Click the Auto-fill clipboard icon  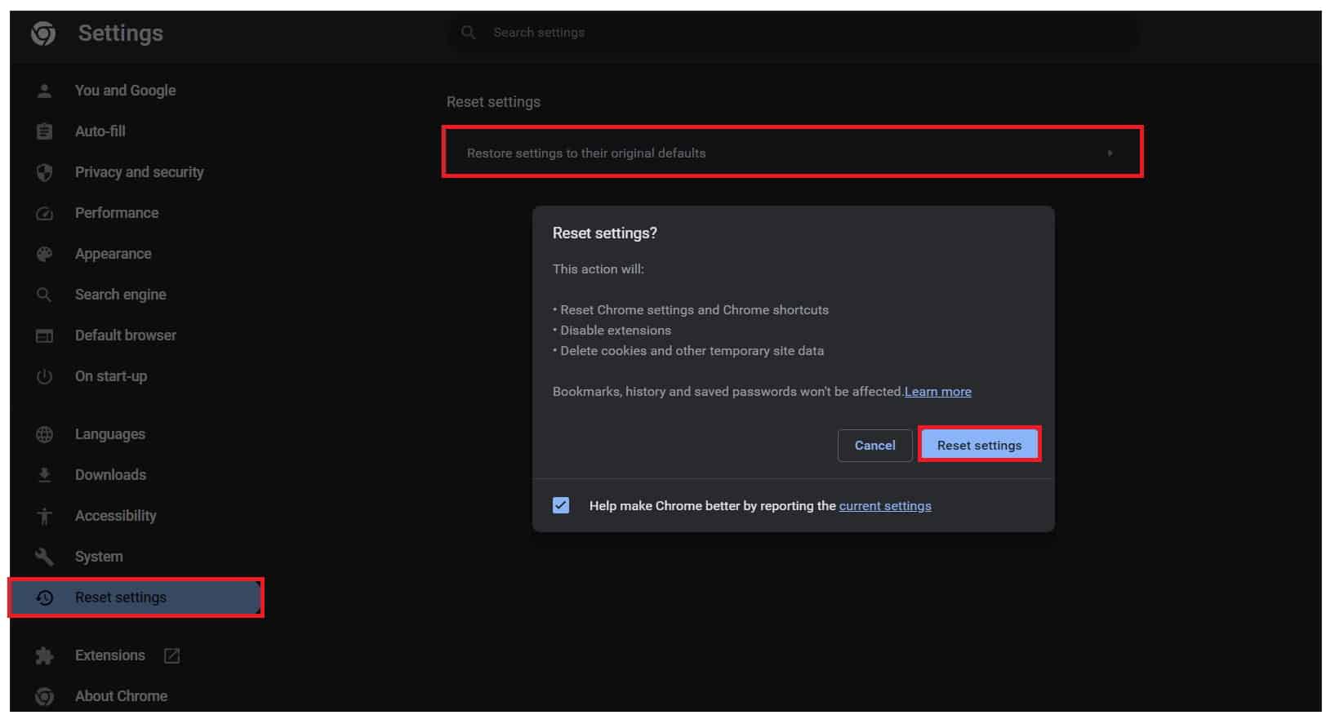point(45,131)
